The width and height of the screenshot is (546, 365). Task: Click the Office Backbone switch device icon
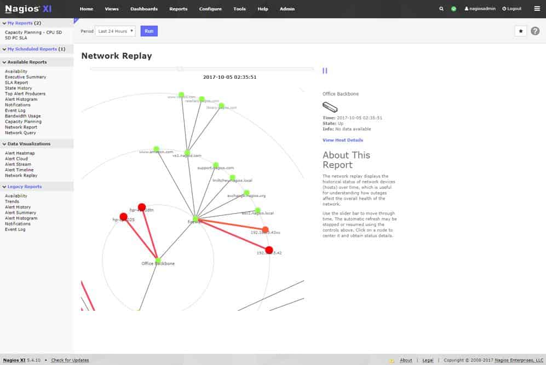pyautogui.click(x=330, y=107)
